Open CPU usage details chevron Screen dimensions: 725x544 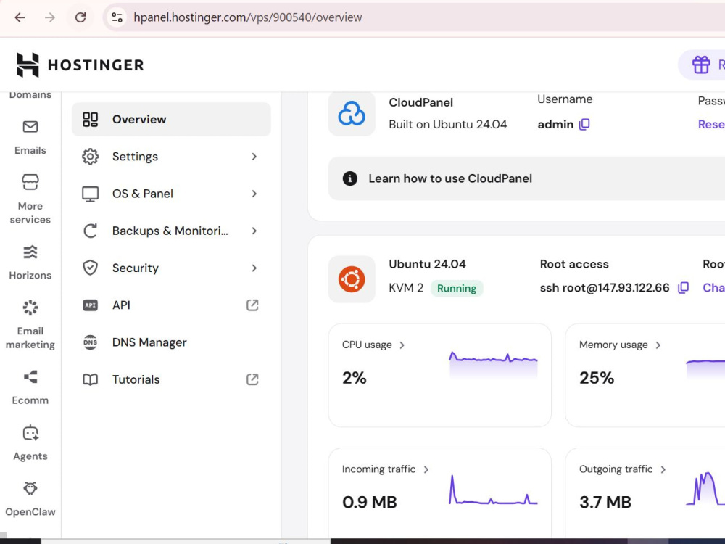(x=402, y=345)
